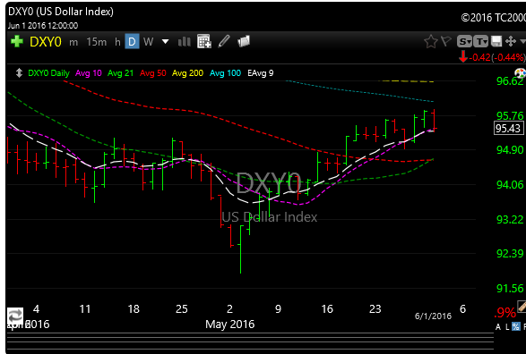Click the white EAvg 9 indicator label
This screenshot has height=354, width=526.
(261, 73)
